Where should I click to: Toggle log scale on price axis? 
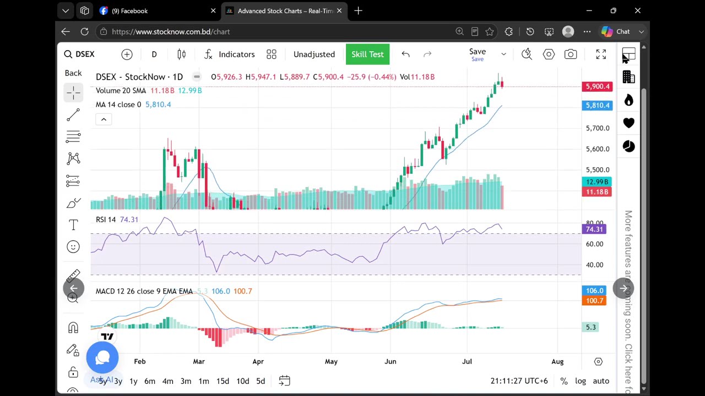pos(581,381)
